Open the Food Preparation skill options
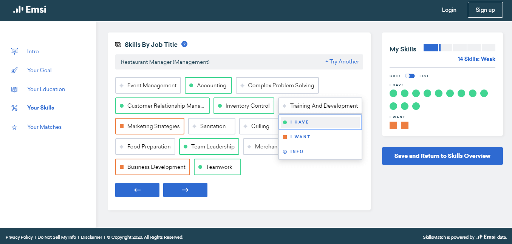Image resolution: width=512 pixels, height=244 pixels. click(145, 147)
